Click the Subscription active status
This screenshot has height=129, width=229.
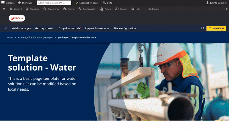pyautogui.click(x=87, y=3)
